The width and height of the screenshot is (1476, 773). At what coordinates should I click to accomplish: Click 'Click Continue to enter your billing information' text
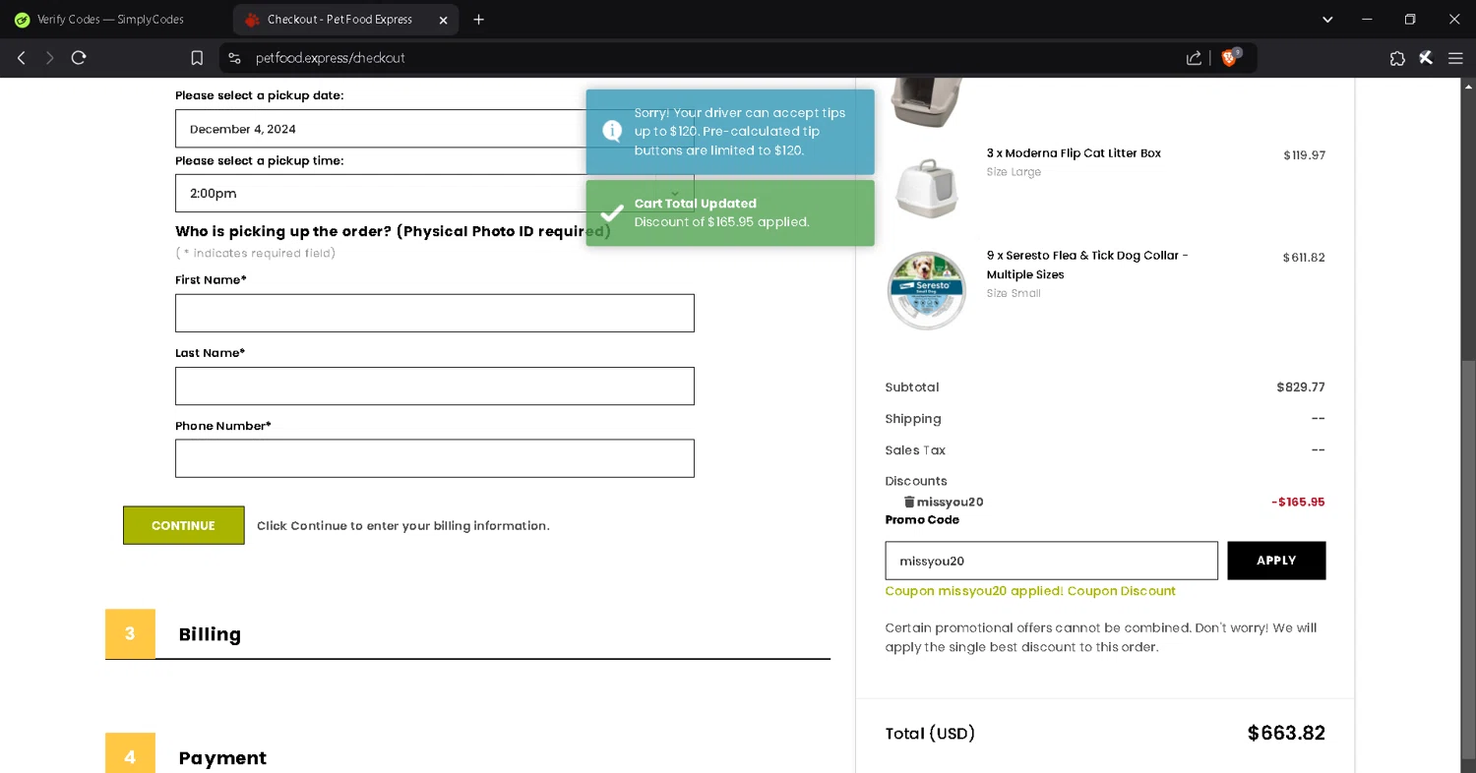(x=403, y=526)
